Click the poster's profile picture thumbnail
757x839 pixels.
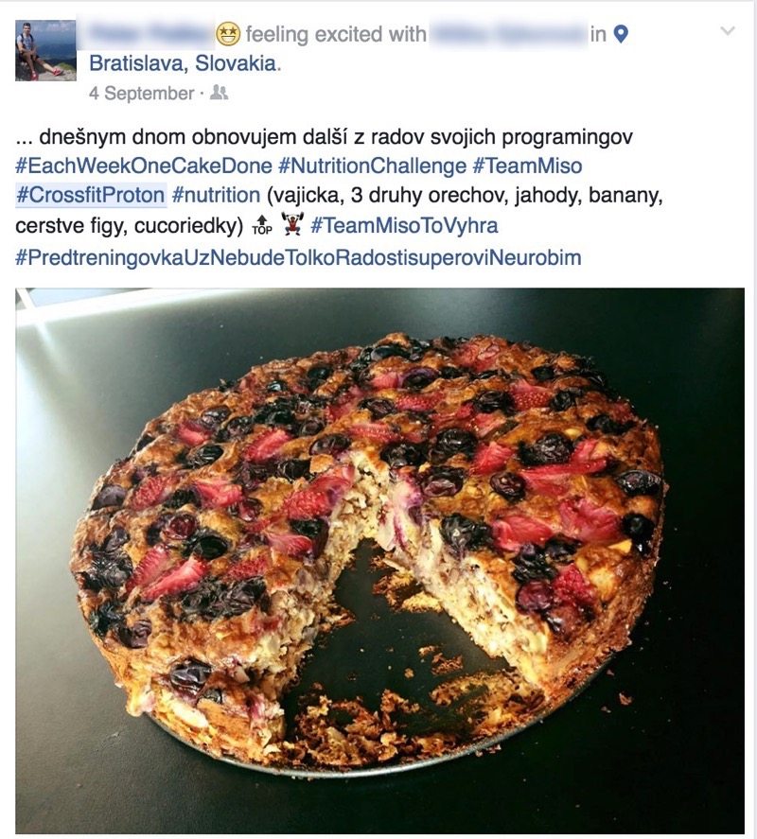[x=46, y=50]
